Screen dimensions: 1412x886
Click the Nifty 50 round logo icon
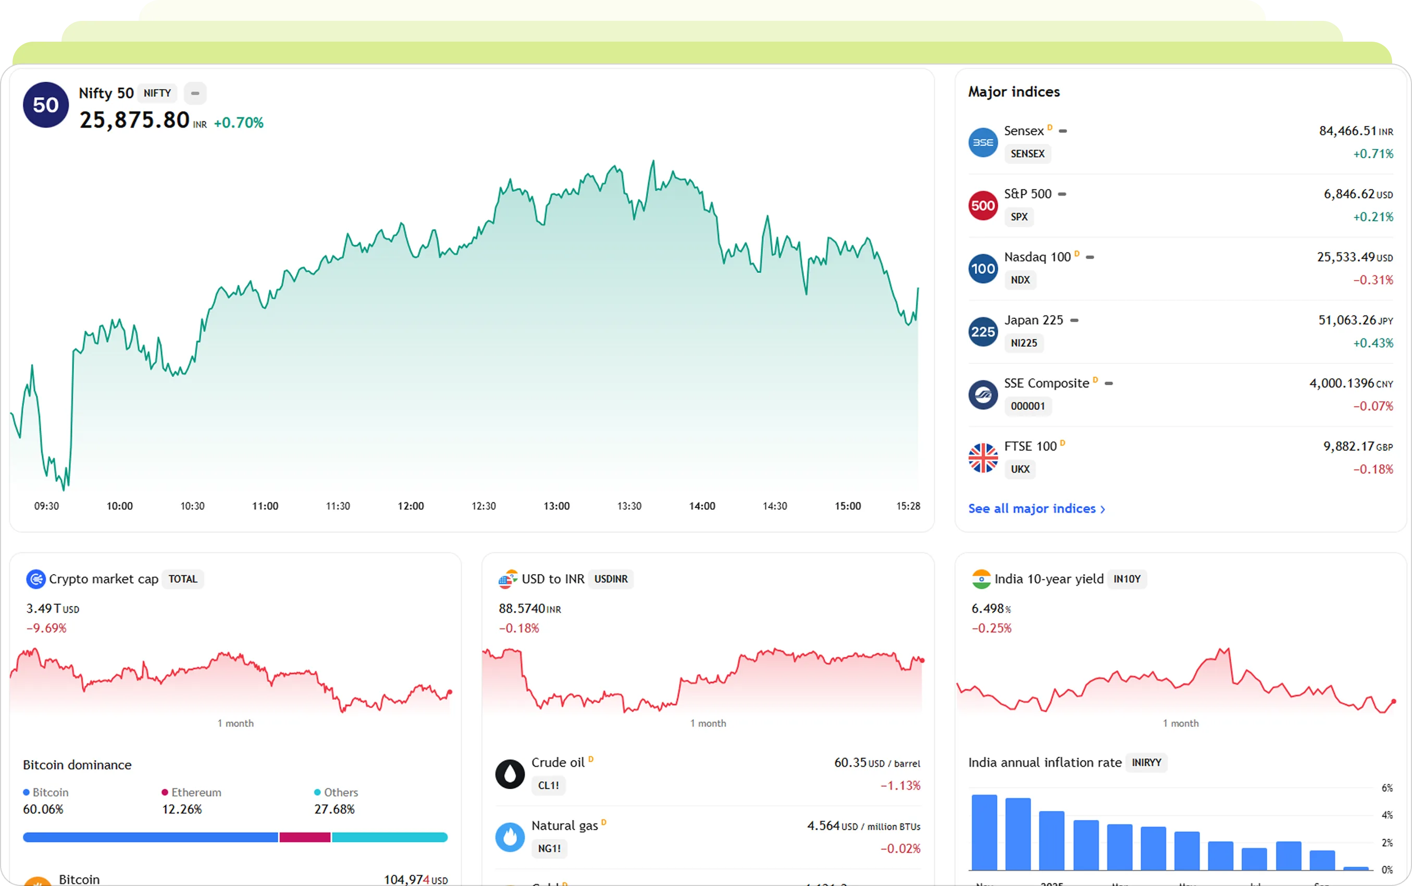(46, 105)
